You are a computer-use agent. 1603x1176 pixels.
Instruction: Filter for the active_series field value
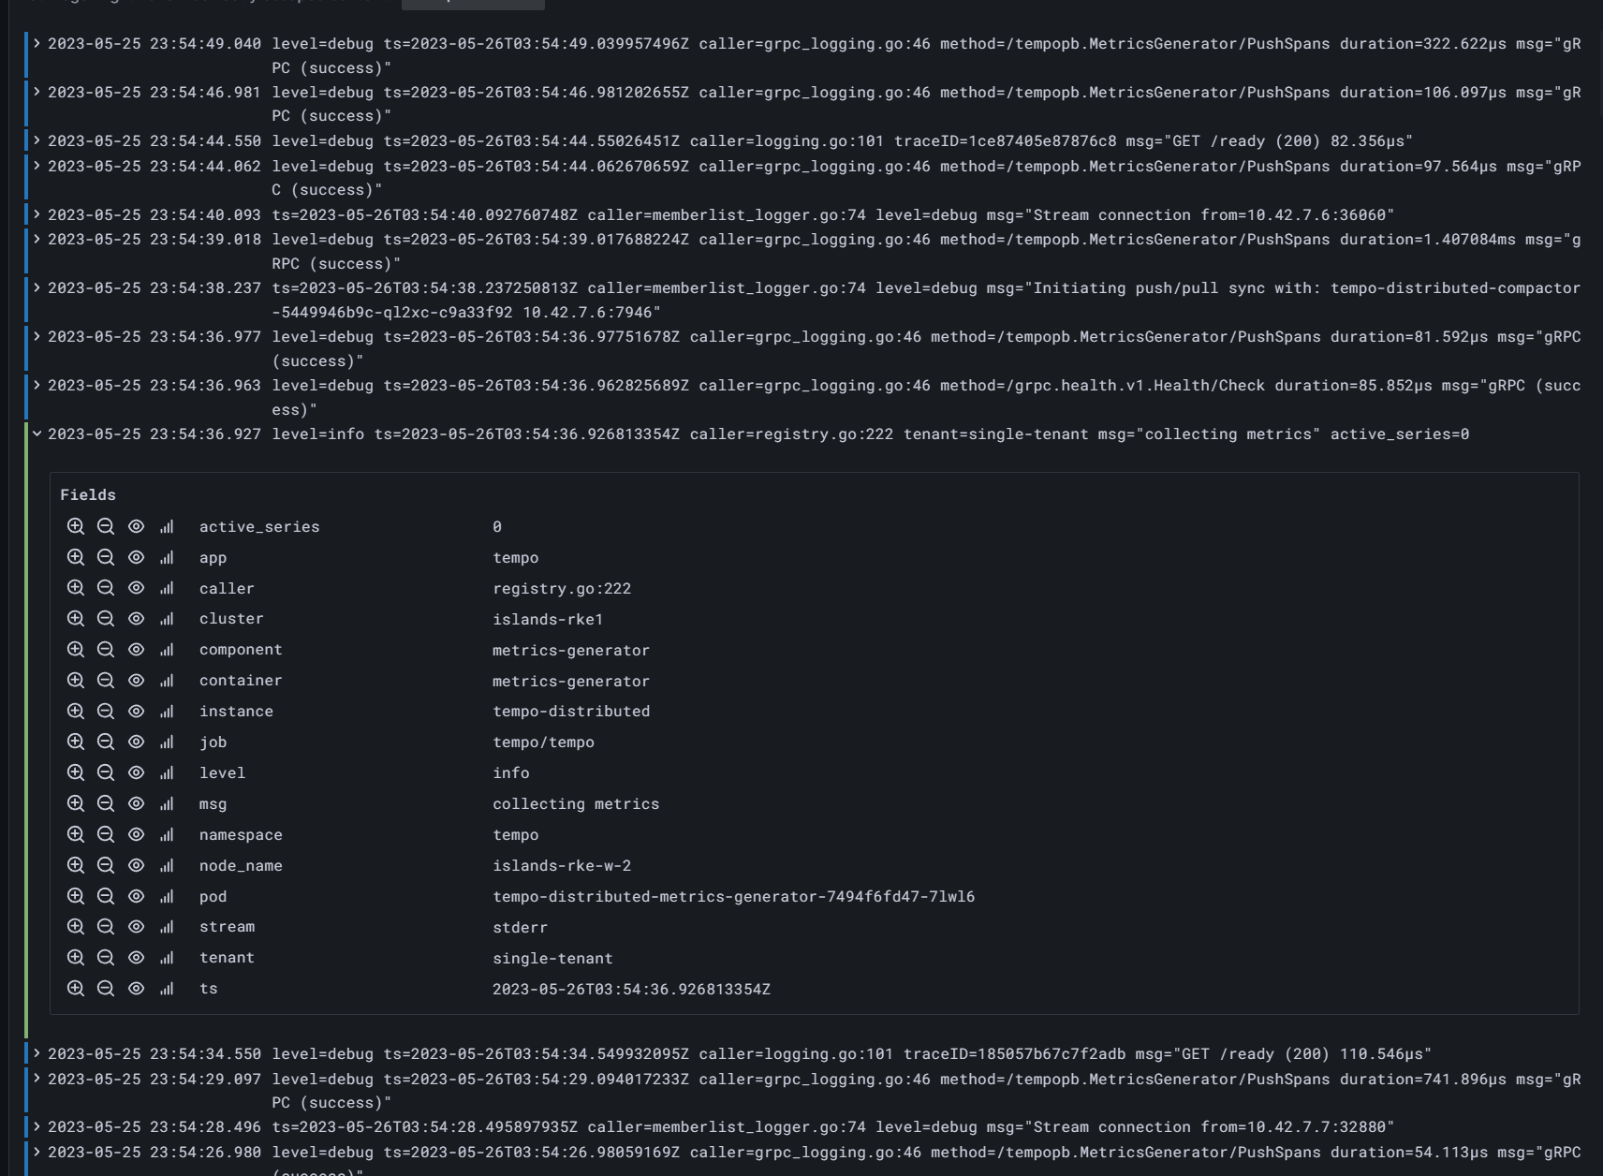pyautogui.click(x=76, y=526)
